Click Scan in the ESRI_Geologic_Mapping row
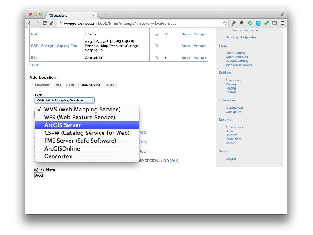This screenshot has width=313, height=235. [186, 46]
